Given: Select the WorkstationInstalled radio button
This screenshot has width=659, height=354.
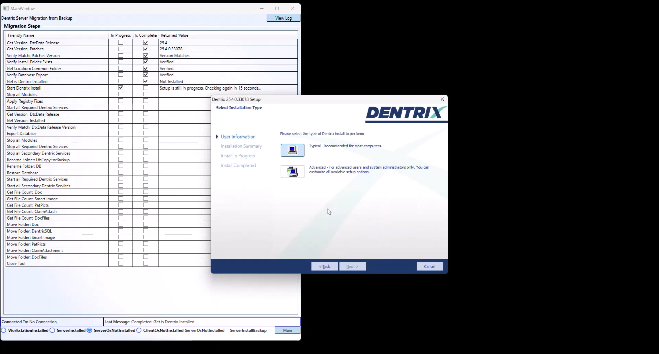Looking at the screenshot, I should 4,330.
